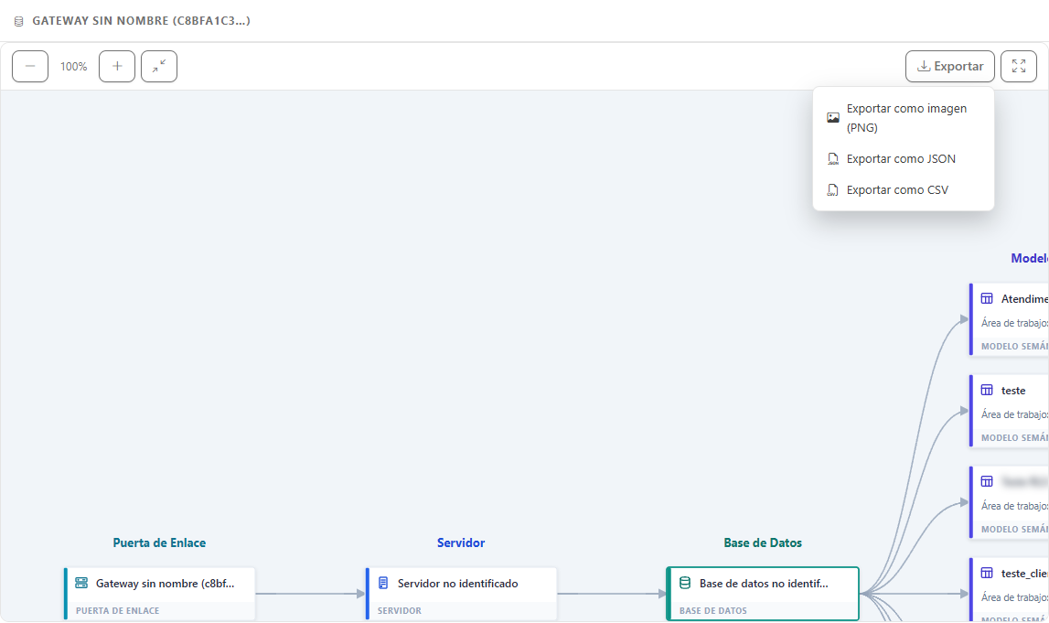Select Exportar como JSON
The image size is (1049, 623).
[904, 158]
